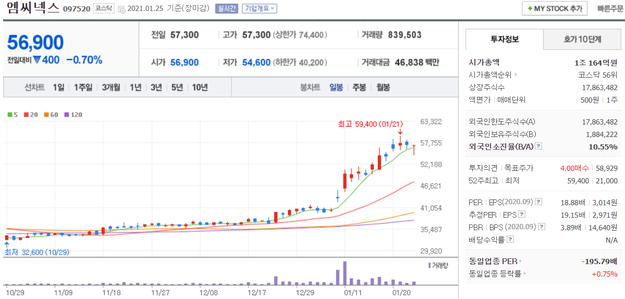Click the 동일업종 PER link

point(494,261)
